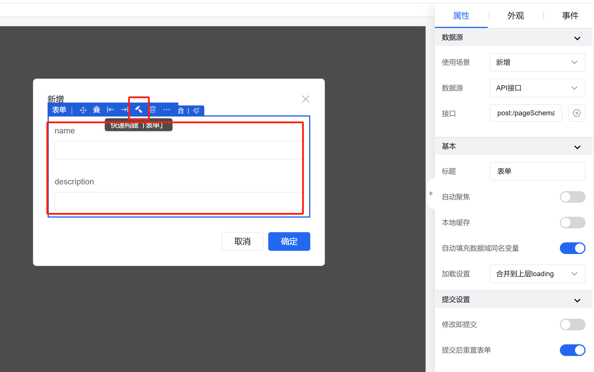The image size is (594, 372).
Task: Open the 加载设置 dropdown
Action: coord(537,274)
